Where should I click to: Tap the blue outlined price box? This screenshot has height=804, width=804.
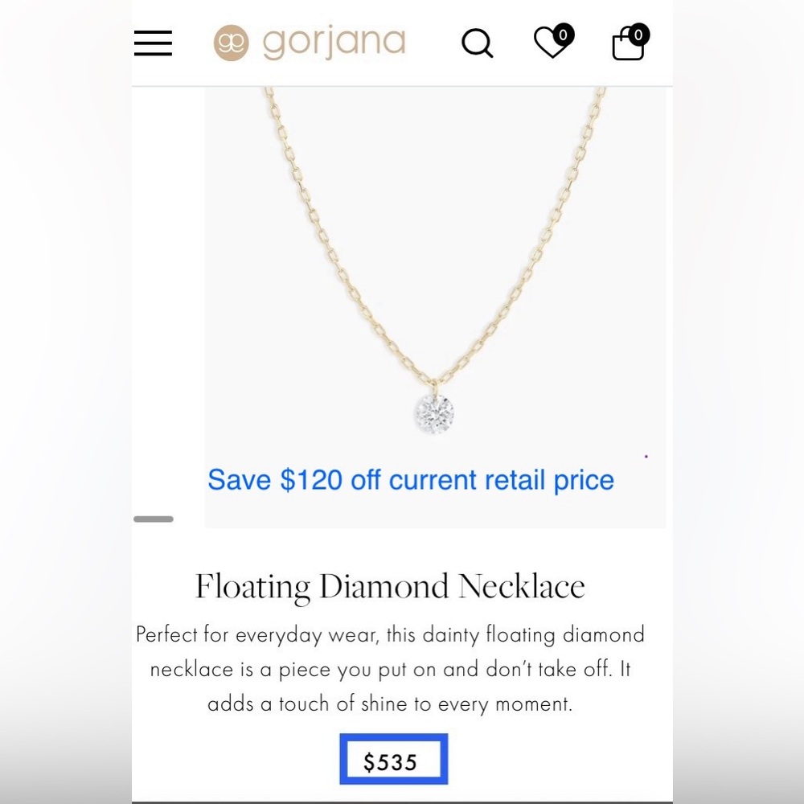coord(393,759)
